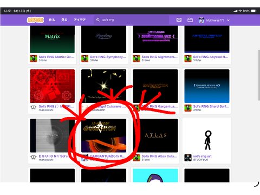Open the sol's rng art project link

tap(202, 156)
